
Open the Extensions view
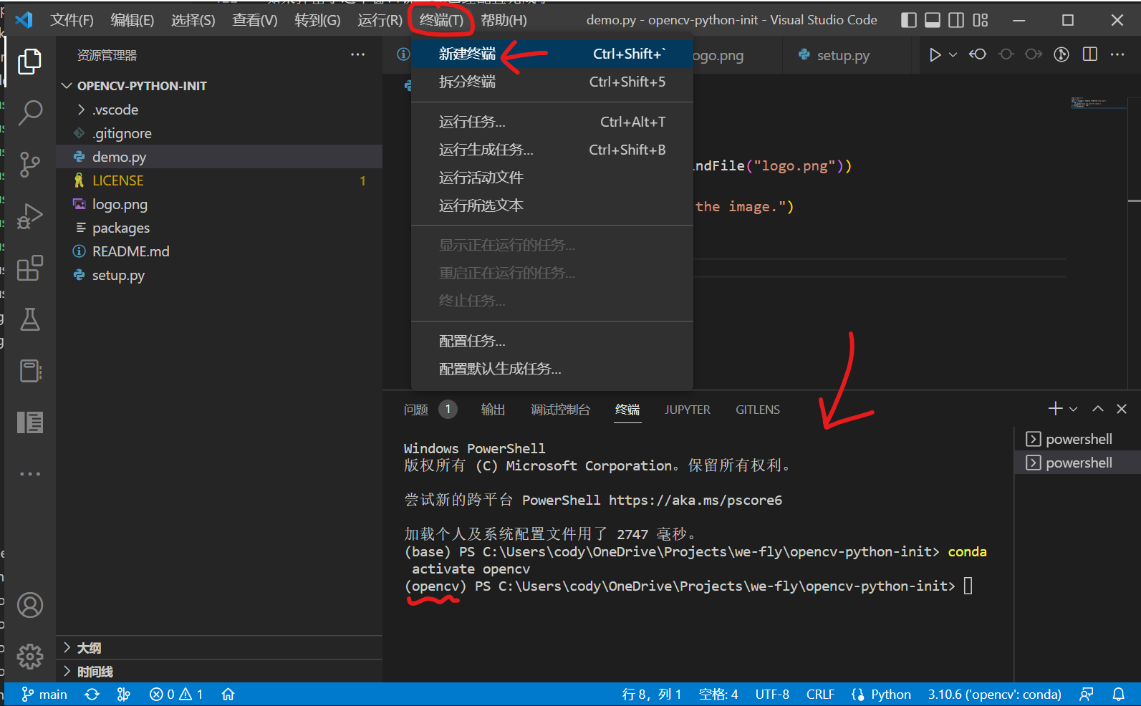point(29,269)
